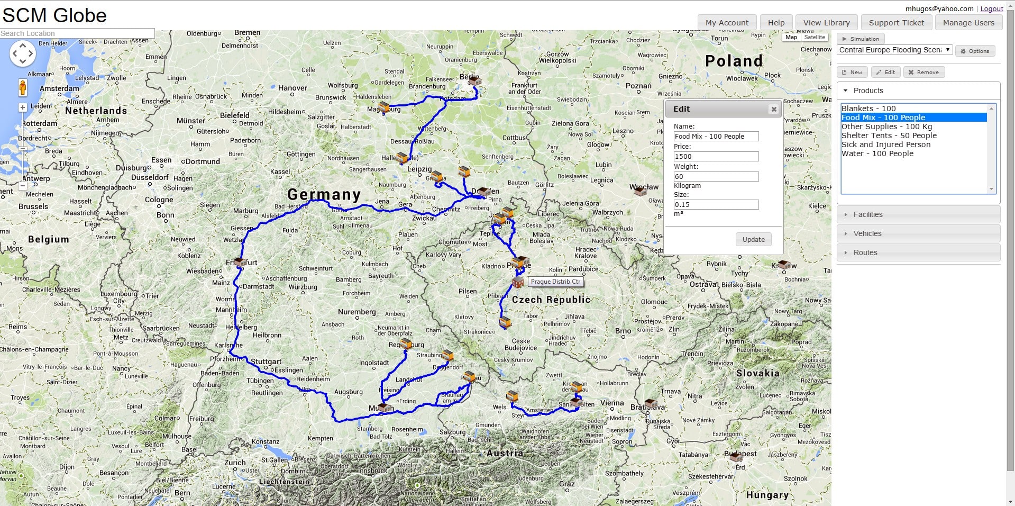Open scenario Options
Screen dimensions: 1015x506
[975, 51]
